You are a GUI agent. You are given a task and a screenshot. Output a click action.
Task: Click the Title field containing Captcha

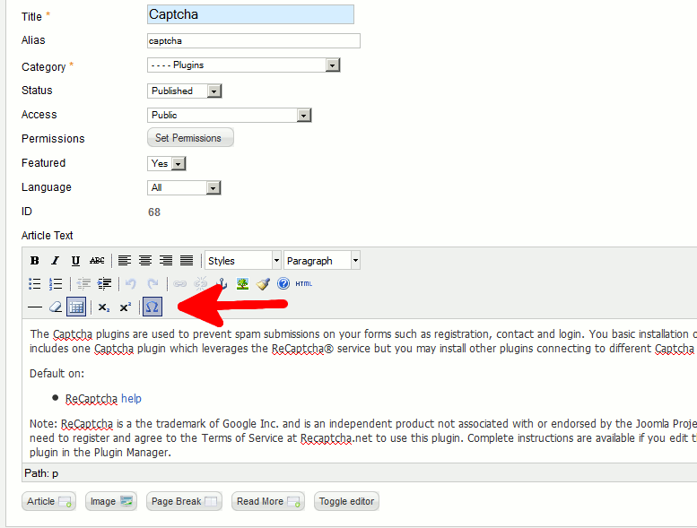(x=250, y=14)
